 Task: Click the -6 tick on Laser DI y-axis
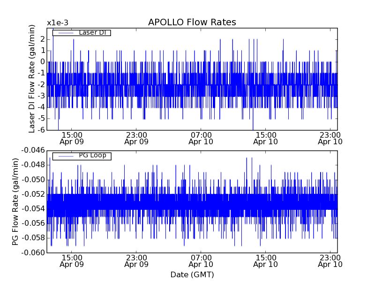[41, 130]
